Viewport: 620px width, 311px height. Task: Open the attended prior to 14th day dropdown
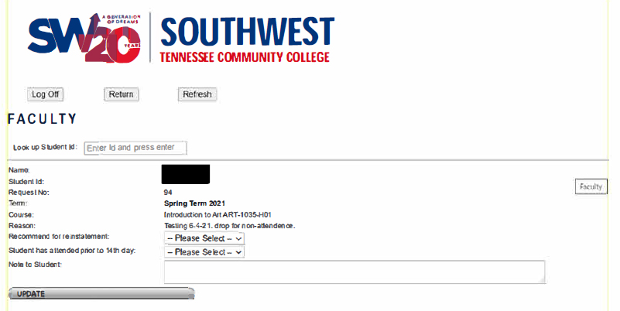(x=204, y=252)
